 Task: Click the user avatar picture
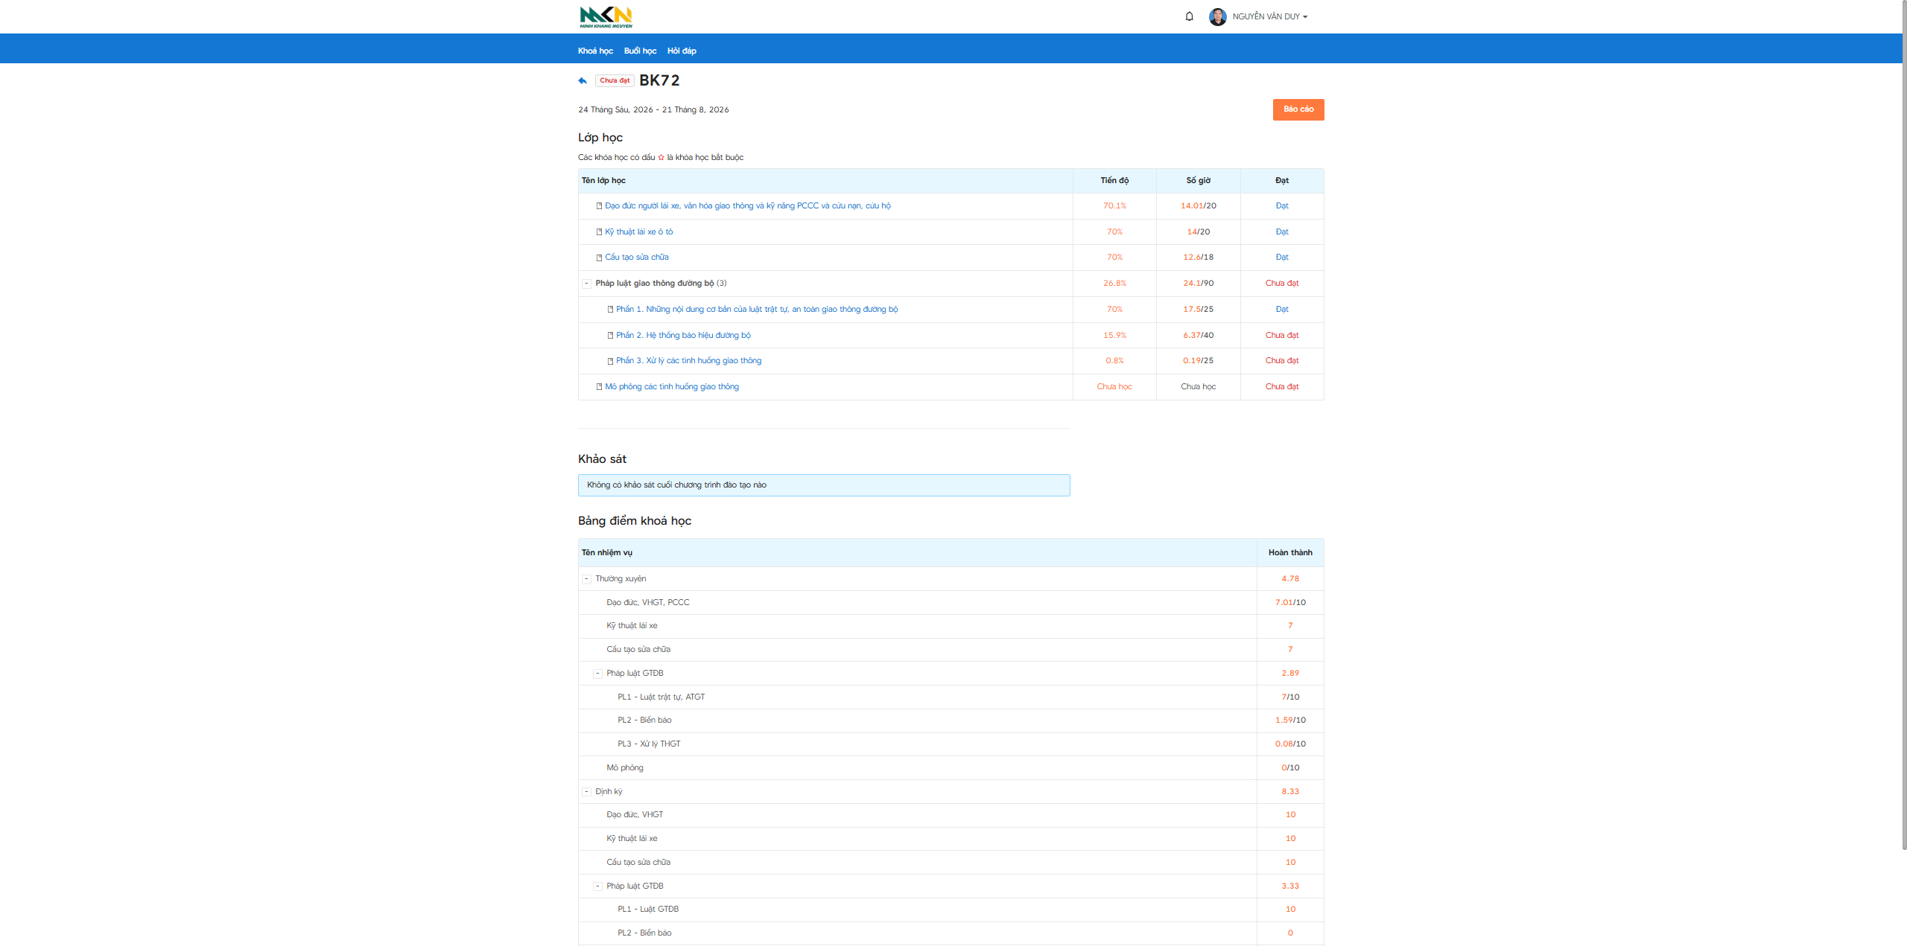coord(1217,16)
